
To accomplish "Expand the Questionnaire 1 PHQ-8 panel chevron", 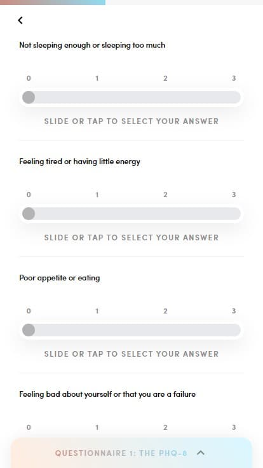I will [x=201, y=453].
